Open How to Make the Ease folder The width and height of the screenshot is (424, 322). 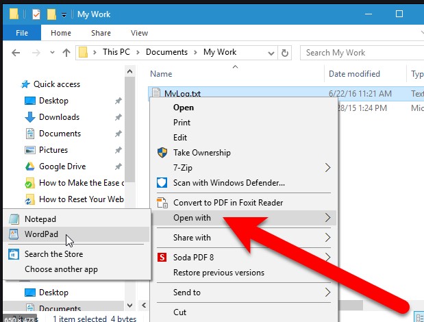point(82,183)
